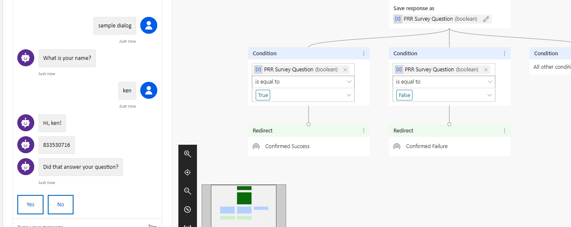This screenshot has width=571, height=227.
Task: Click the connector point above Confirmed Success Redirect
Action: [x=309, y=124]
